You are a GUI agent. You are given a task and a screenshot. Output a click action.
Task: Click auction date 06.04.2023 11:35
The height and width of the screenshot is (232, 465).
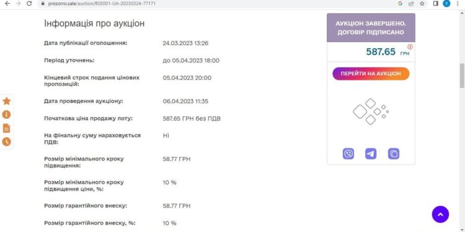point(185,101)
